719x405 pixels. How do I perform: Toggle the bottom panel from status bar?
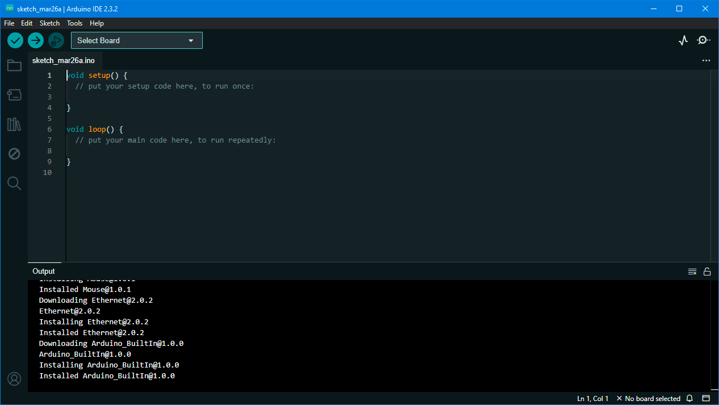point(707,399)
